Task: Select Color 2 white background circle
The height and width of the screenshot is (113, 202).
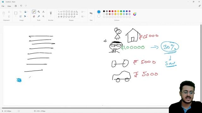Action: (x=99, y=16)
